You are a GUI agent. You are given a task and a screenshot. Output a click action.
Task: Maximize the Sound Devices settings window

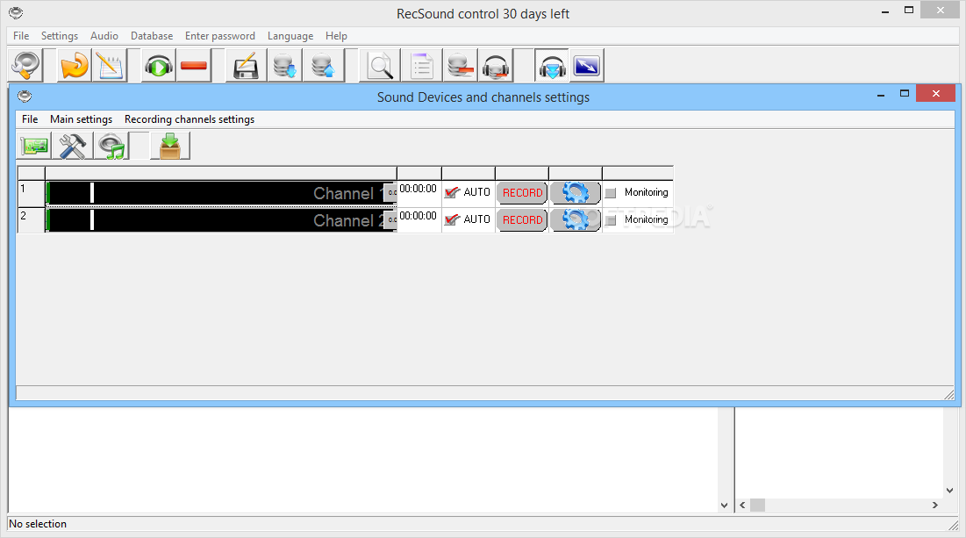(905, 94)
